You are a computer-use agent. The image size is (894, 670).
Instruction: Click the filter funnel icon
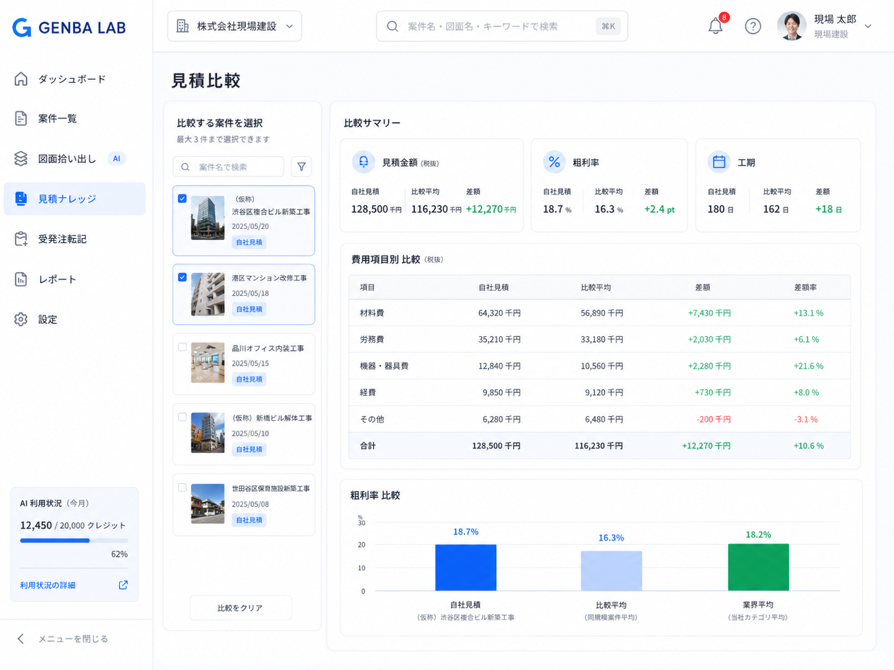tap(301, 167)
